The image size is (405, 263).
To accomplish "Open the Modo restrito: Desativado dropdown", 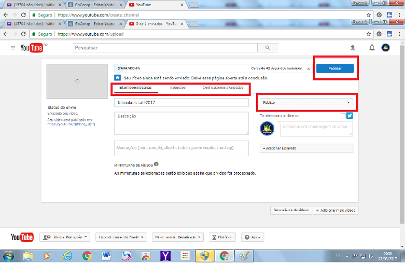I will (178, 237).
